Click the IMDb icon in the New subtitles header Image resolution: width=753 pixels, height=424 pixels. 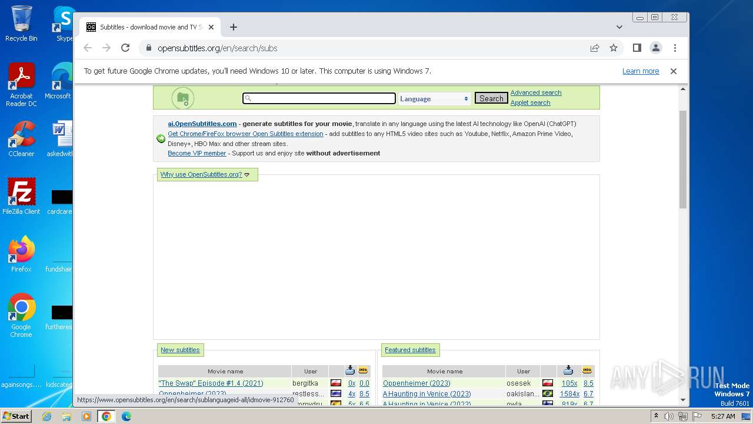coord(364,370)
